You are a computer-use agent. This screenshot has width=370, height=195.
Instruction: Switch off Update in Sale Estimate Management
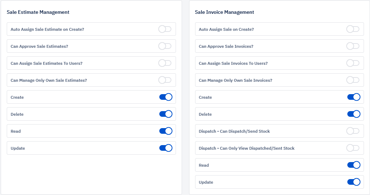(166, 148)
